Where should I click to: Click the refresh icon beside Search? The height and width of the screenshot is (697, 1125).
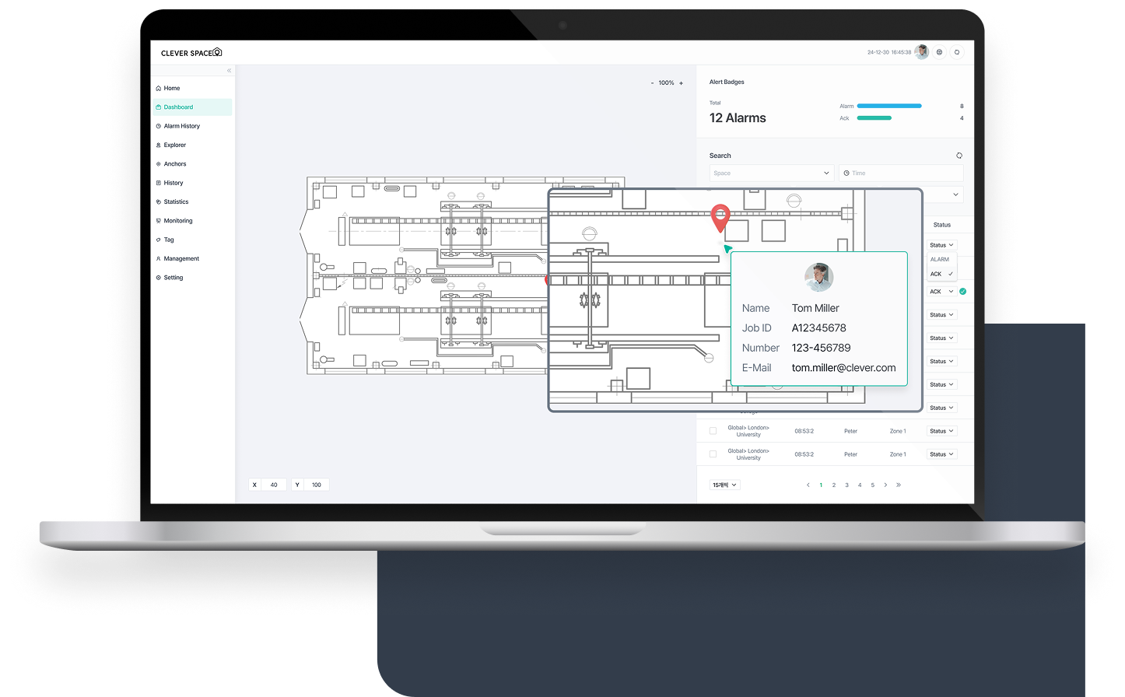point(959,156)
